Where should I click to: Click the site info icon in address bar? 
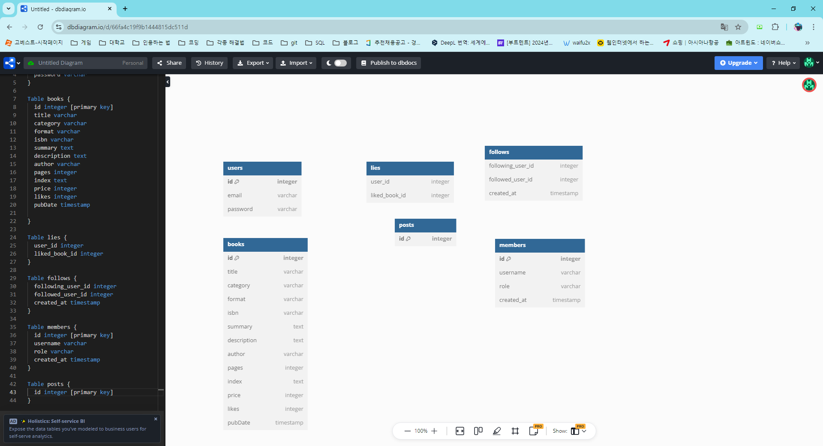point(59,27)
